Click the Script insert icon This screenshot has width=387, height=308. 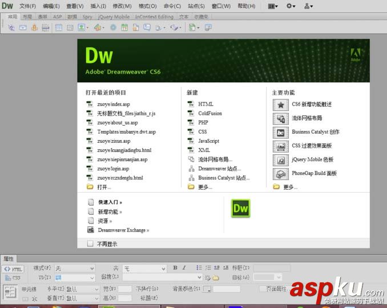pos(174,27)
